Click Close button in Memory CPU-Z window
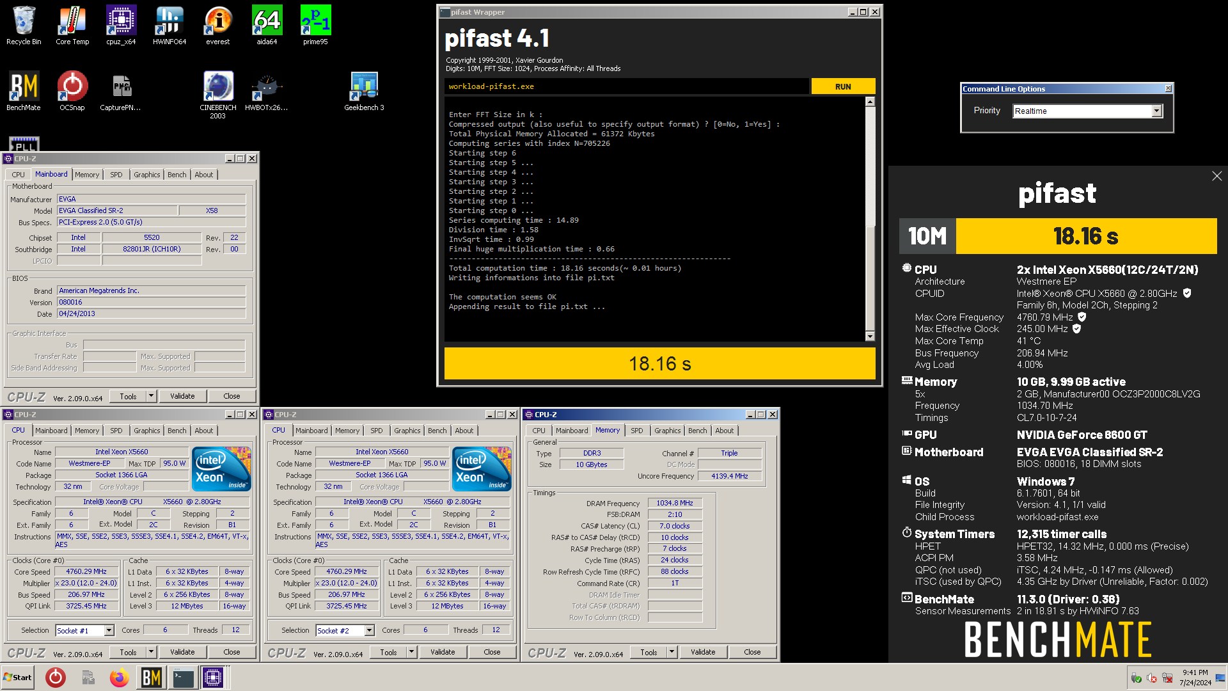 coord(752,652)
